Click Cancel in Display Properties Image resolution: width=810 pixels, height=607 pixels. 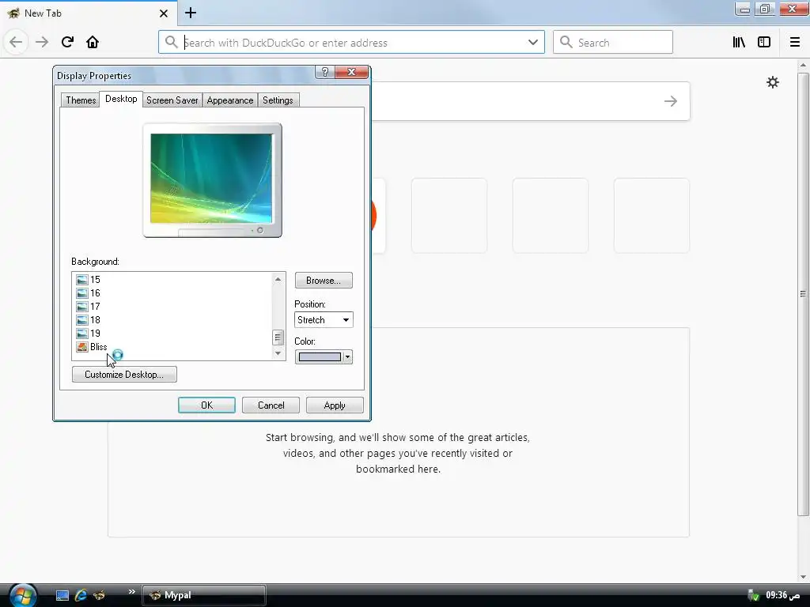[x=271, y=405]
